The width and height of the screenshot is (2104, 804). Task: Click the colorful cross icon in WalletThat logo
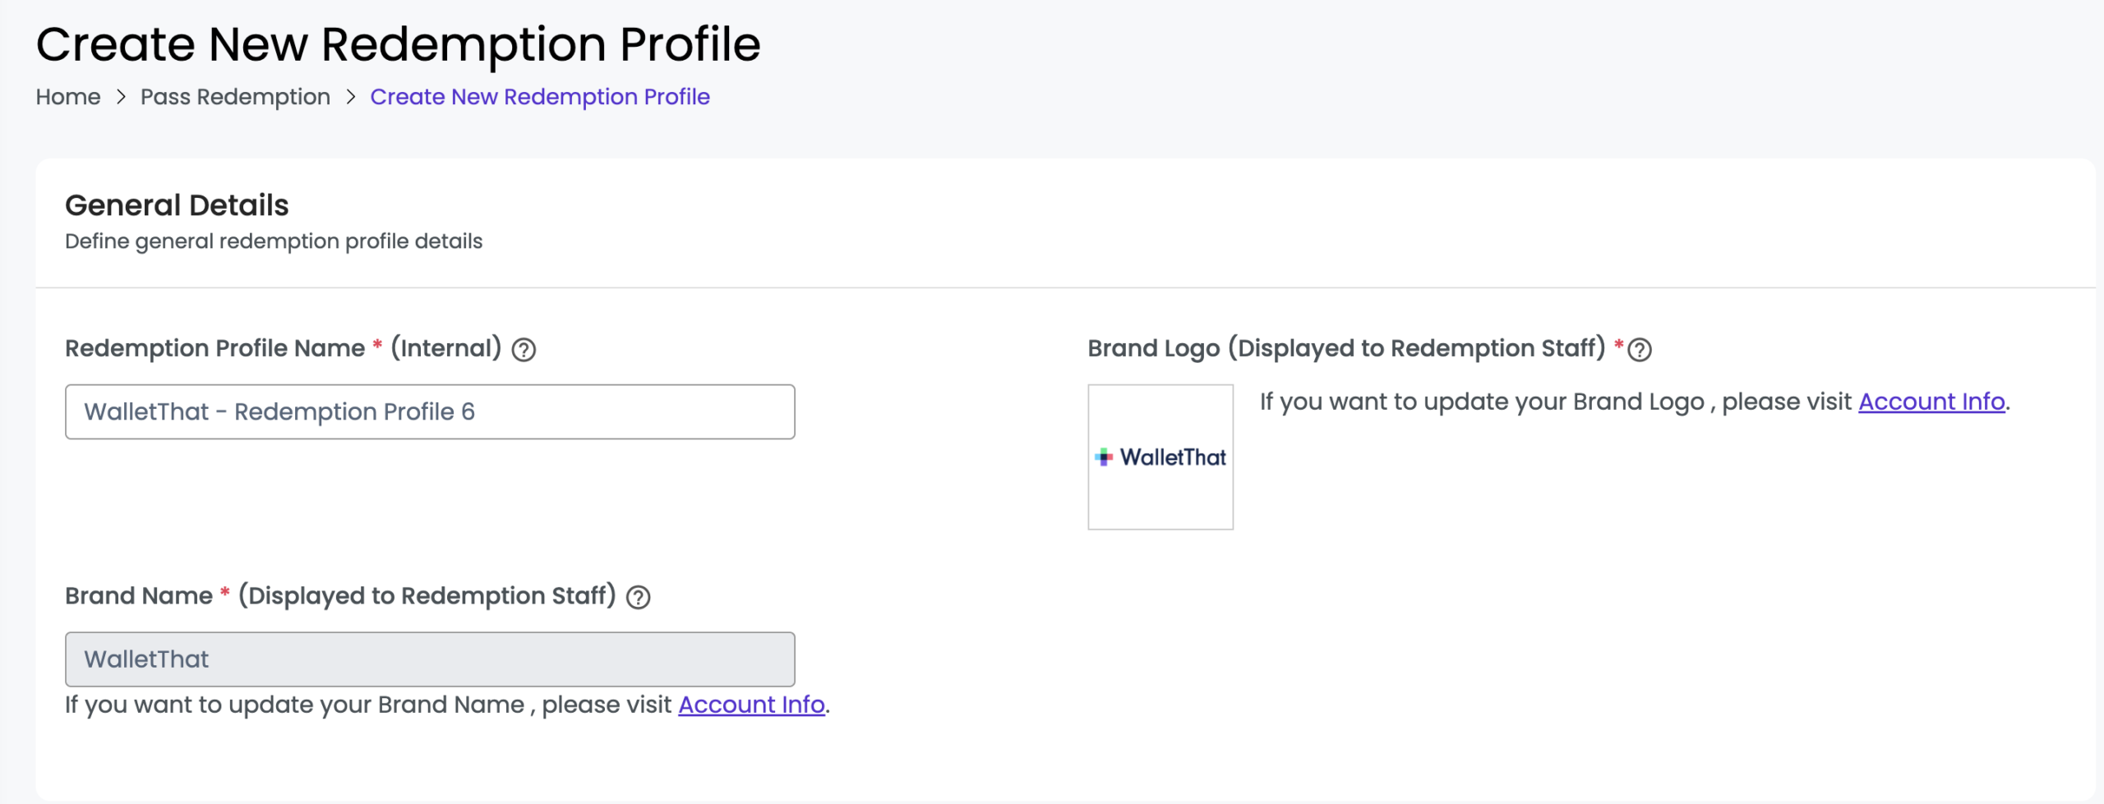1104,457
